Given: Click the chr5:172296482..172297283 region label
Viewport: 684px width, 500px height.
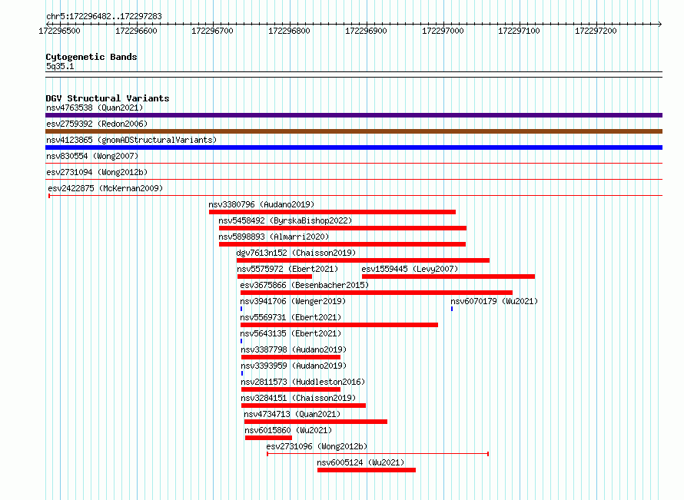Looking at the screenshot, I should pos(104,16).
